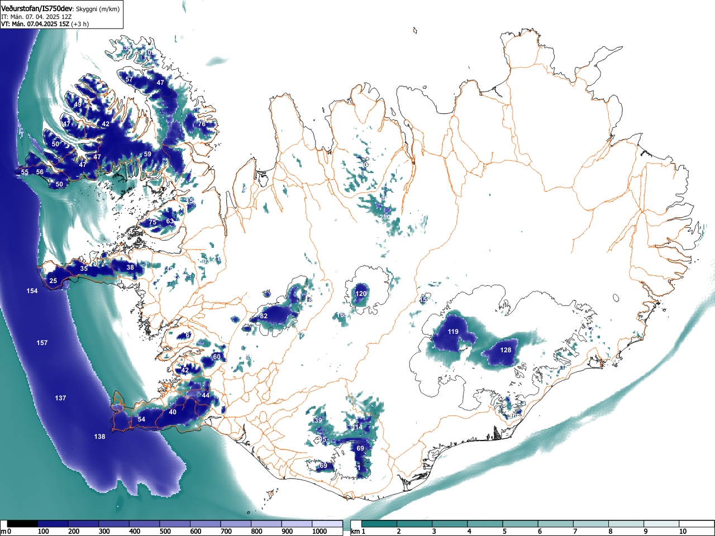Click the 49 value in Westfjords
The height and width of the screenshot is (536, 715).
(x=78, y=104)
